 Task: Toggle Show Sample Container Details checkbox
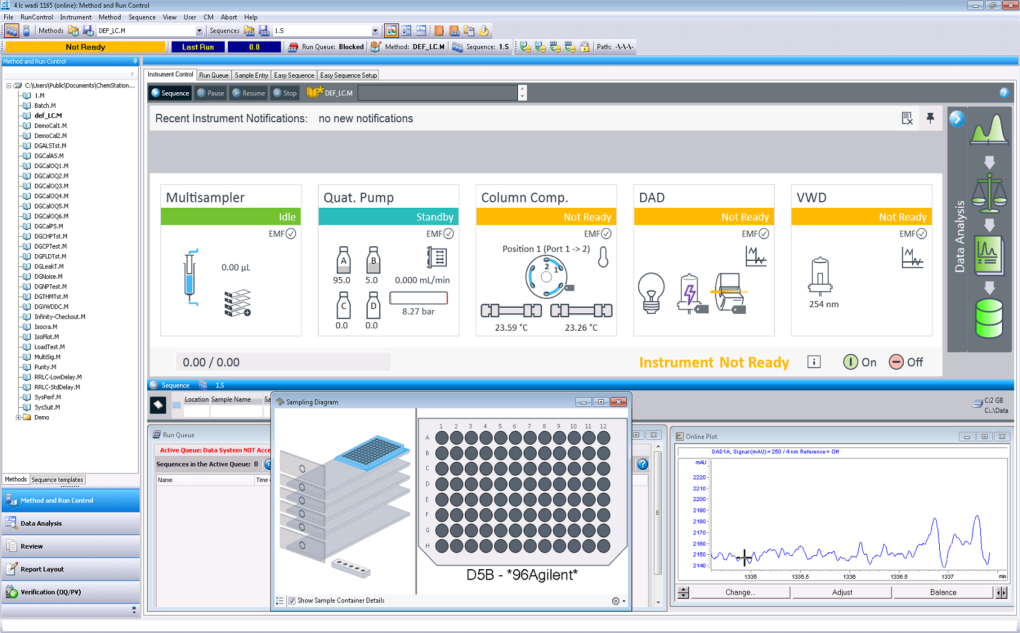click(292, 600)
